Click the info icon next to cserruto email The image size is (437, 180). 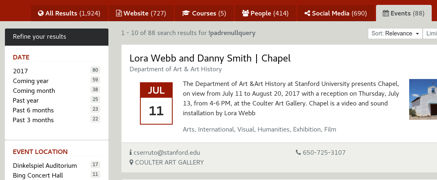[131, 152]
